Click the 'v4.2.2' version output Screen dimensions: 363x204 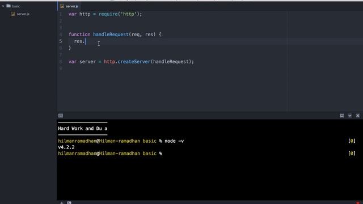click(66, 147)
